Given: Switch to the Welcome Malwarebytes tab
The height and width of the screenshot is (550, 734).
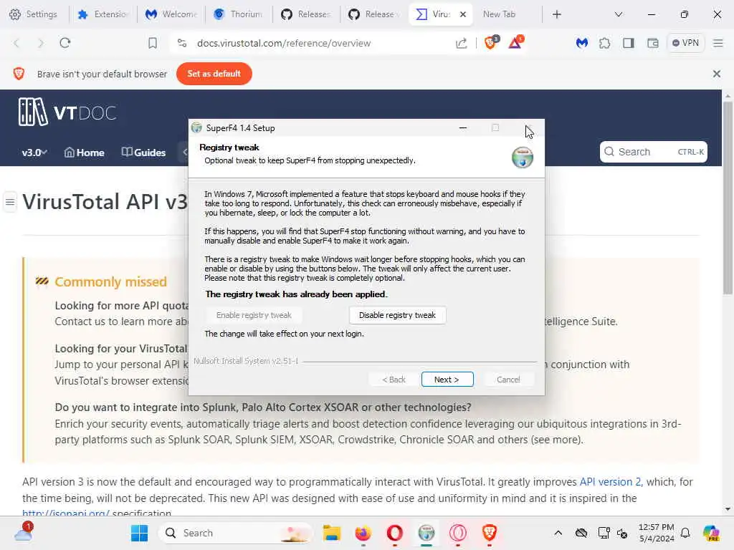Looking at the screenshot, I should coord(171,14).
